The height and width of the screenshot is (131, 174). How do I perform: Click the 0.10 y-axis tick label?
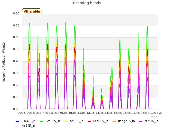tap(16, 97)
